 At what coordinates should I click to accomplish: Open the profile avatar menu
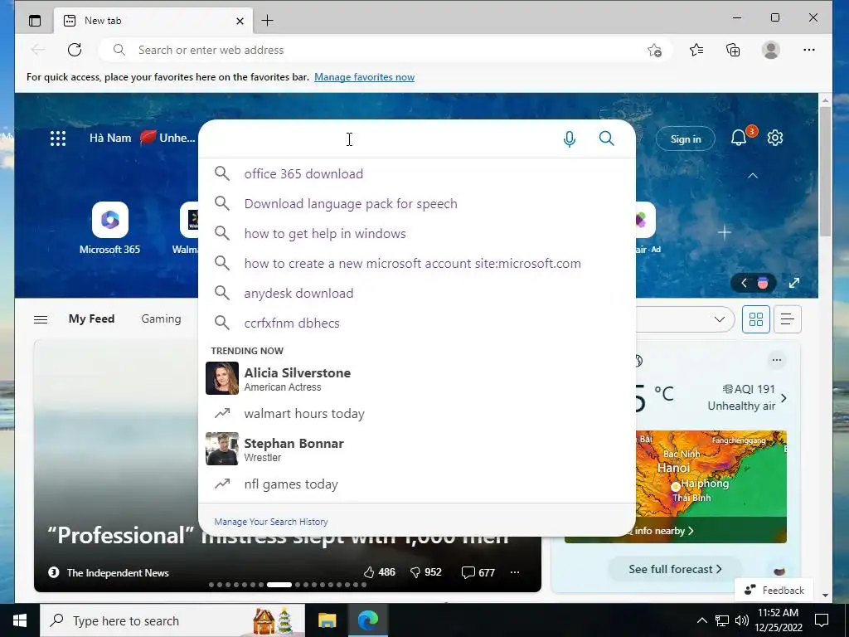pos(770,50)
